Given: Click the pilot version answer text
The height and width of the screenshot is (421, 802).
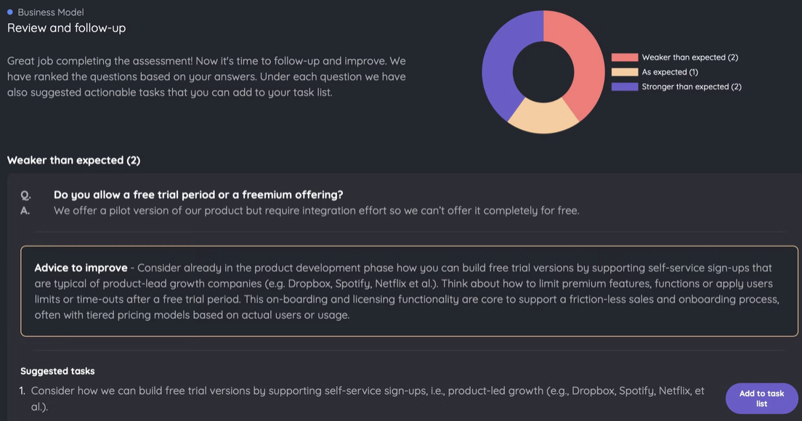Looking at the screenshot, I should pos(317,210).
